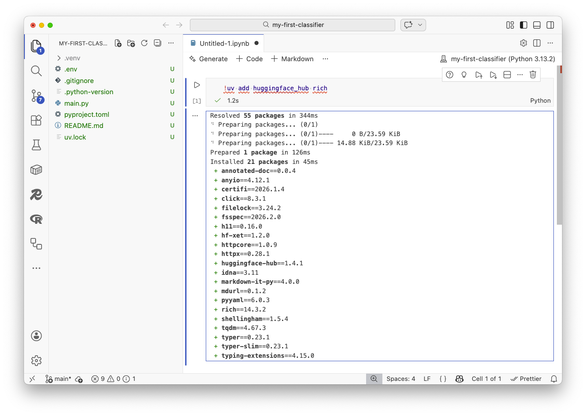This screenshot has width=586, height=416.
Task: Select main.py in the Explorer
Action: click(x=76, y=103)
